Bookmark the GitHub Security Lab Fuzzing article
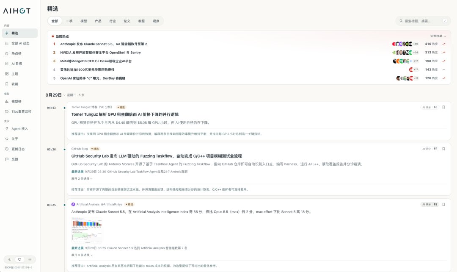Screen dimensions: 457x272 [x=443, y=149]
